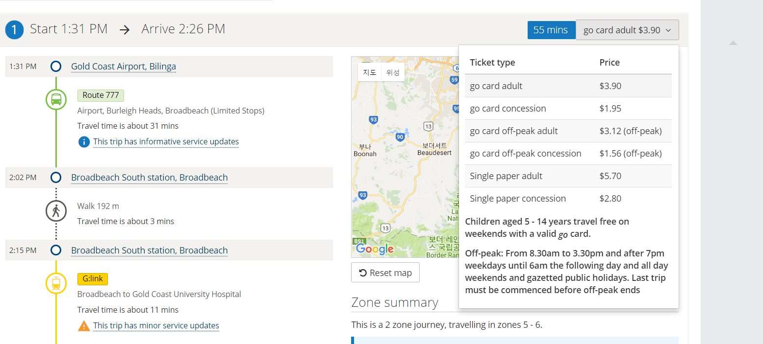This screenshot has width=763, height=344.
Task: Click the green bus icon for Route 777
Action: pos(56,99)
